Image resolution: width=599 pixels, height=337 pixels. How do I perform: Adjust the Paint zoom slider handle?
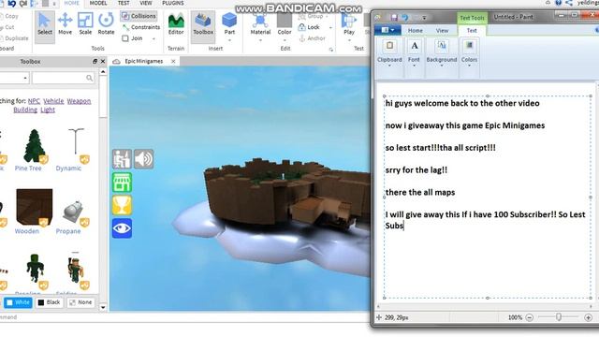[x=559, y=317]
